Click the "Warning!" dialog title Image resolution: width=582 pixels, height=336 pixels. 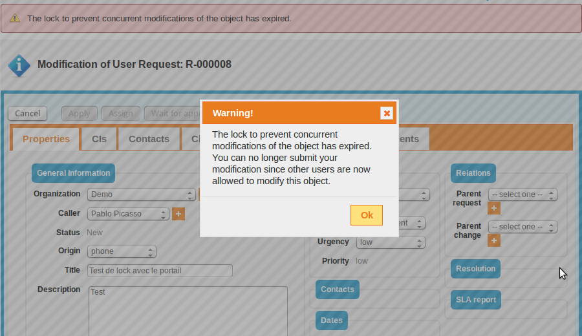(x=233, y=113)
